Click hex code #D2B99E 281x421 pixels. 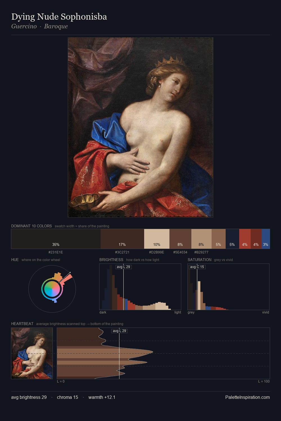(157, 252)
